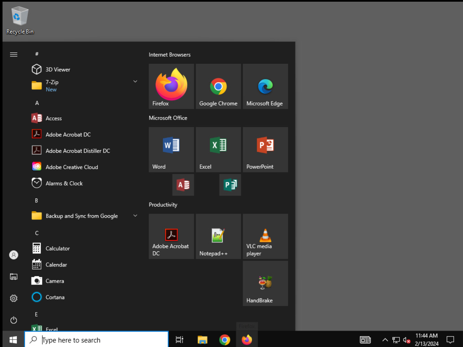
Task: Open Chrome from the taskbar
Action: (225, 340)
